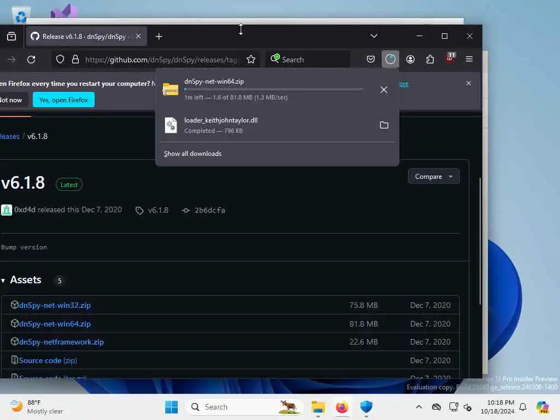Open Windows Security shield taskbar icon

click(x=366, y=407)
